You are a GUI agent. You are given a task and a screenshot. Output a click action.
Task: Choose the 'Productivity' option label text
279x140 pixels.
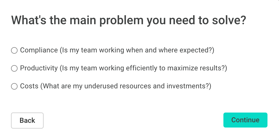point(39,68)
